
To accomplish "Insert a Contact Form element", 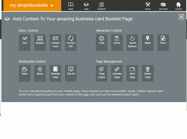I will click(55, 42).
